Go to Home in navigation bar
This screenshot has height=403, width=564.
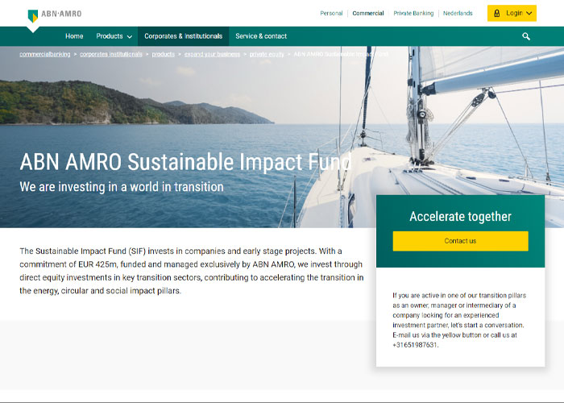point(74,36)
